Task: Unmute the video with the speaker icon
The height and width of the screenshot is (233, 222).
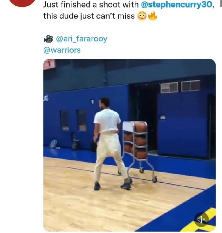Action: pos(201,219)
